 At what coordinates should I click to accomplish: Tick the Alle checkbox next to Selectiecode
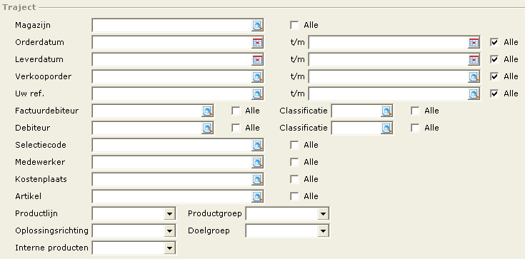tap(294, 145)
